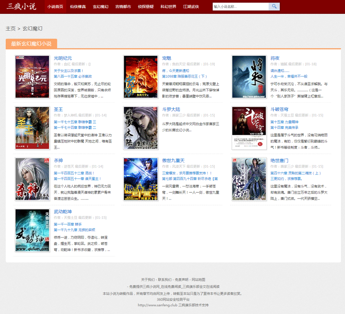Image resolution: width=345 pixels, height=314 pixels.
Task: Click the 傲世九重天 title link
Action: (x=173, y=161)
